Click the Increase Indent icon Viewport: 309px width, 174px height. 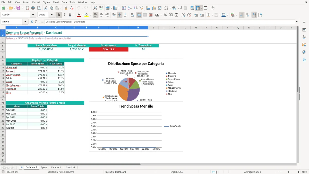pyautogui.click(x=196, y=15)
